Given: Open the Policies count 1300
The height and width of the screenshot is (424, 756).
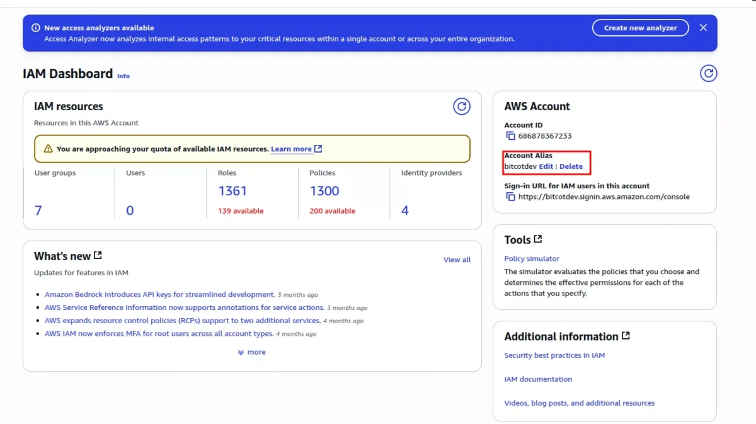Looking at the screenshot, I should pyautogui.click(x=324, y=191).
